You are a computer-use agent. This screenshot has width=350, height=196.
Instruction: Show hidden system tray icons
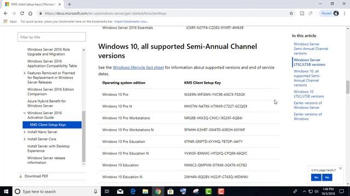tap(304, 191)
